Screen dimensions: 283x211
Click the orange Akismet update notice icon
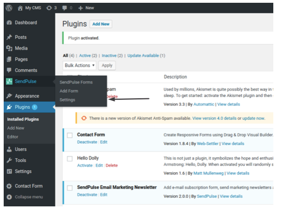pyautogui.click(x=84, y=118)
